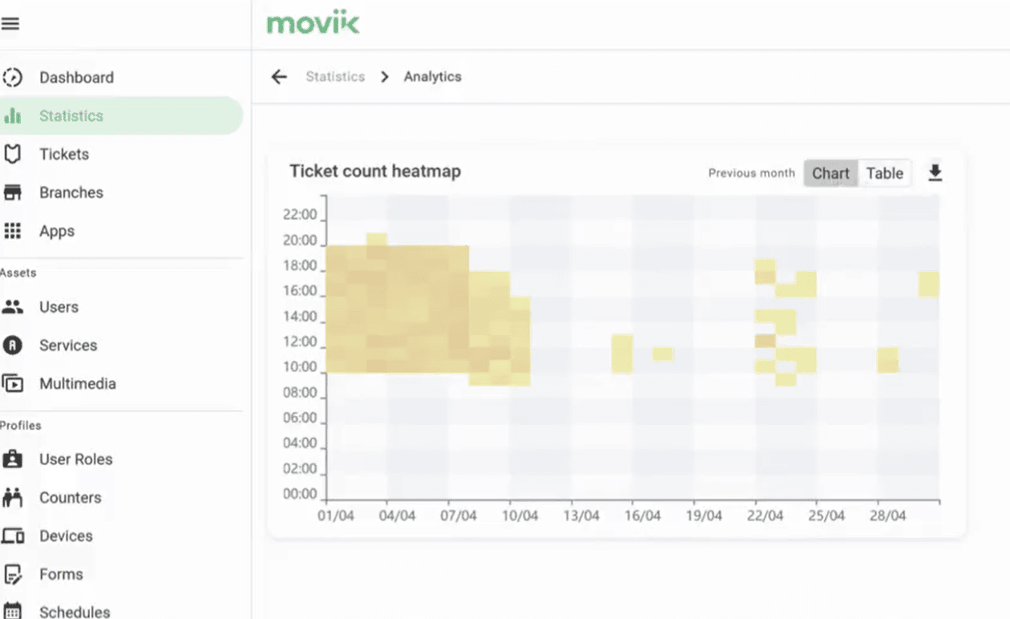
Task: Click the Devices icon under Profiles
Action: click(14, 536)
